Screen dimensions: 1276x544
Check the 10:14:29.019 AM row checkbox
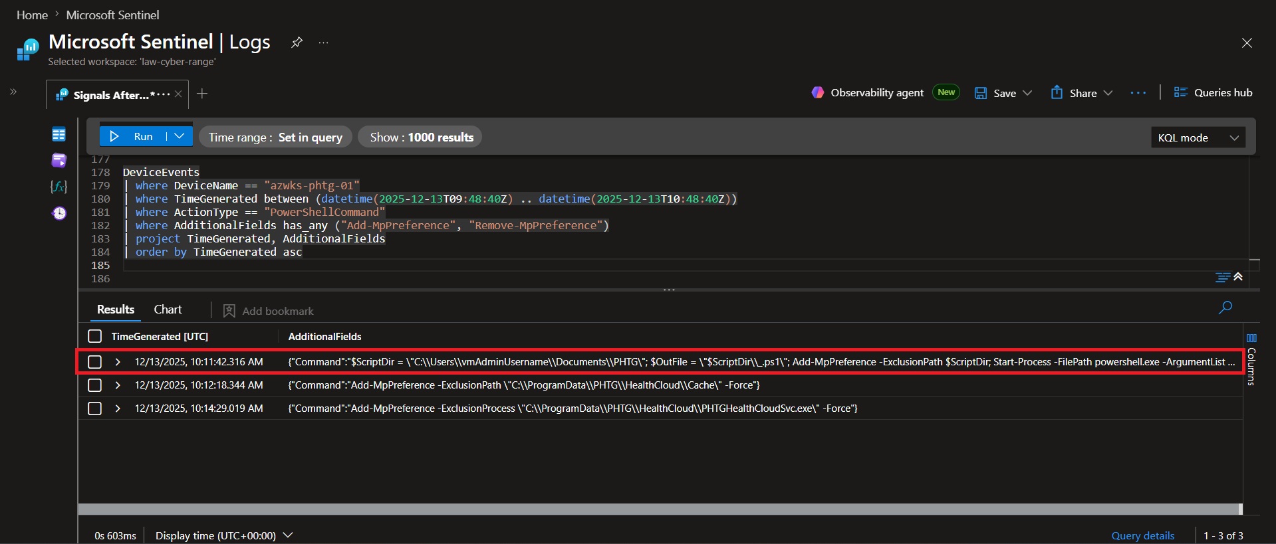point(95,408)
